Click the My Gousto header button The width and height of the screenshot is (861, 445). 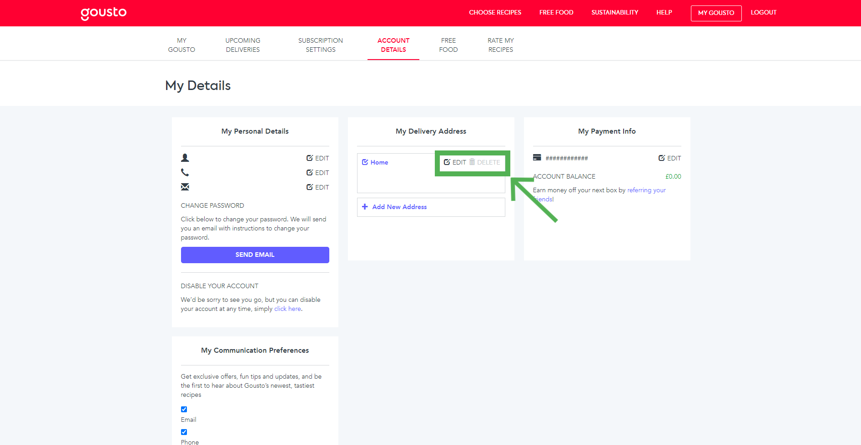pos(716,13)
